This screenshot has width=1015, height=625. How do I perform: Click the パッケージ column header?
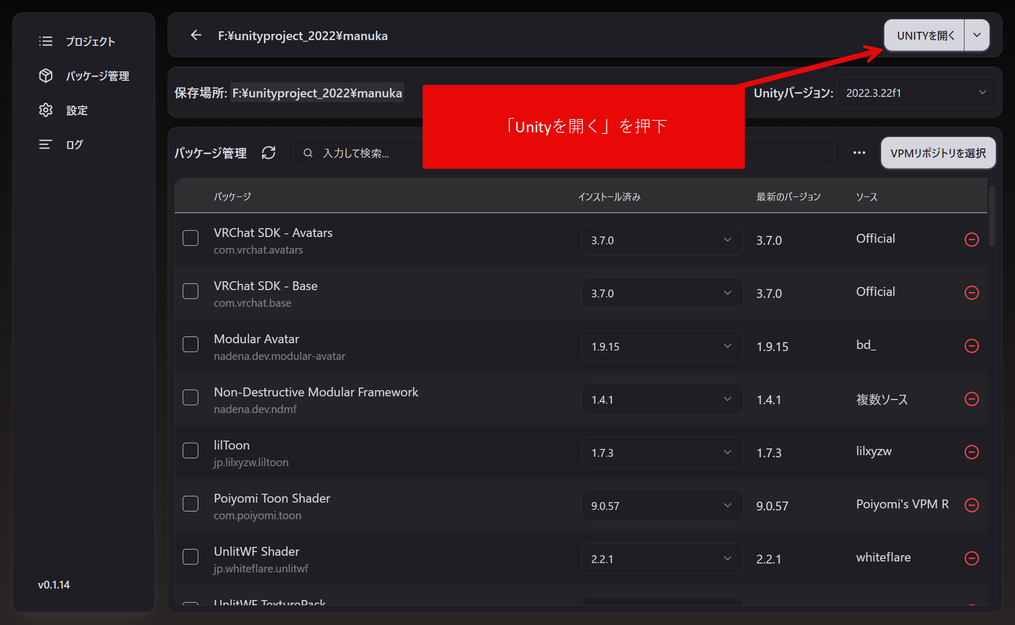click(232, 196)
